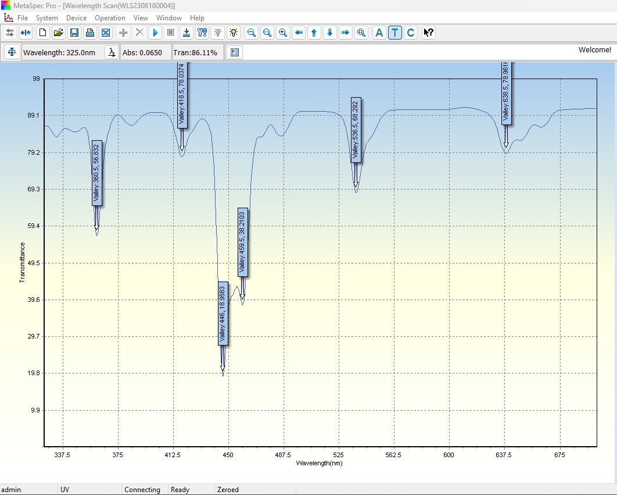Click the zoom in magnifier icon
The width and height of the screenshot is (617, 495).
[283, 33]
